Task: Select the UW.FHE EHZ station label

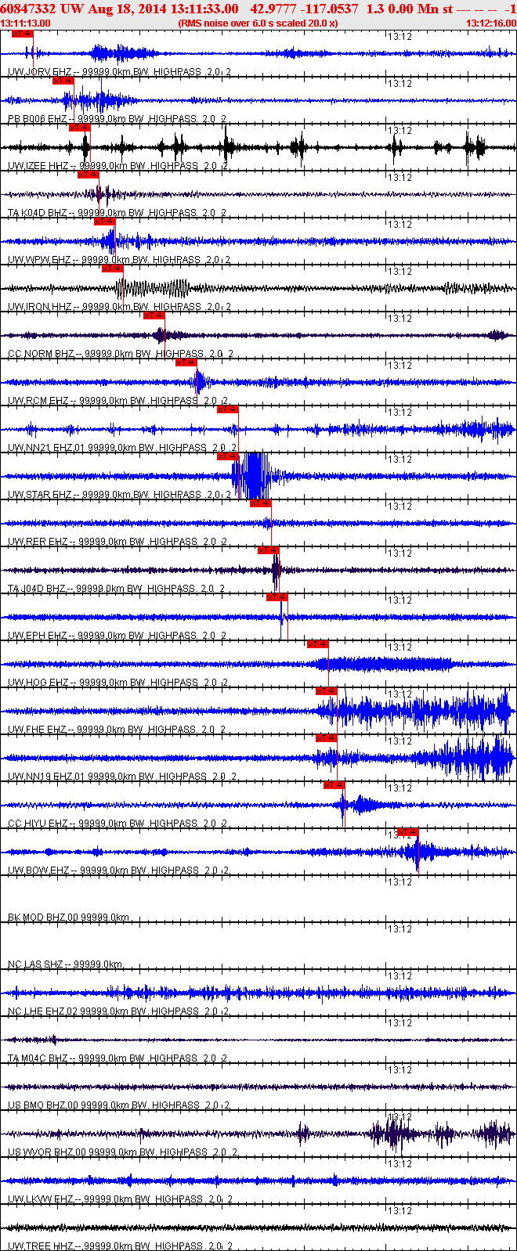Action: (117, 730)
